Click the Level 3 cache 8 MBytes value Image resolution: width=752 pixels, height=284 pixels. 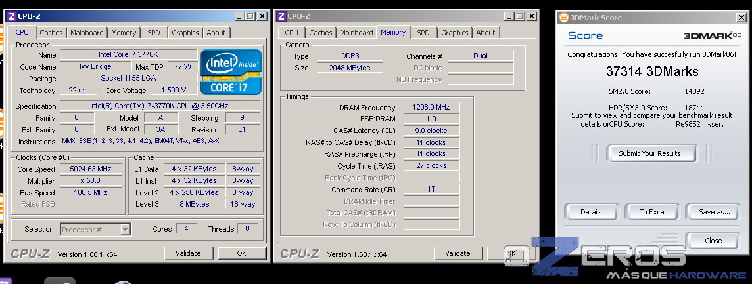194,204
